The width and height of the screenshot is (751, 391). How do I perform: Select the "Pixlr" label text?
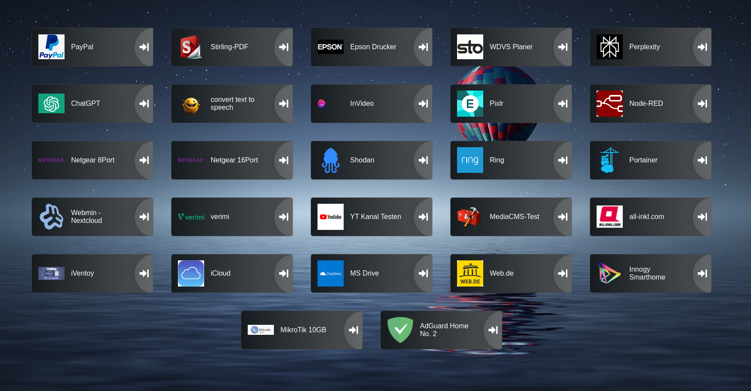click(496, 104)
